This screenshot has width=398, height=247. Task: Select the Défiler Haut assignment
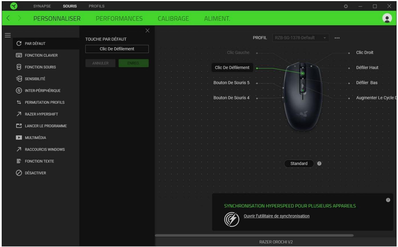coord(367,68)
